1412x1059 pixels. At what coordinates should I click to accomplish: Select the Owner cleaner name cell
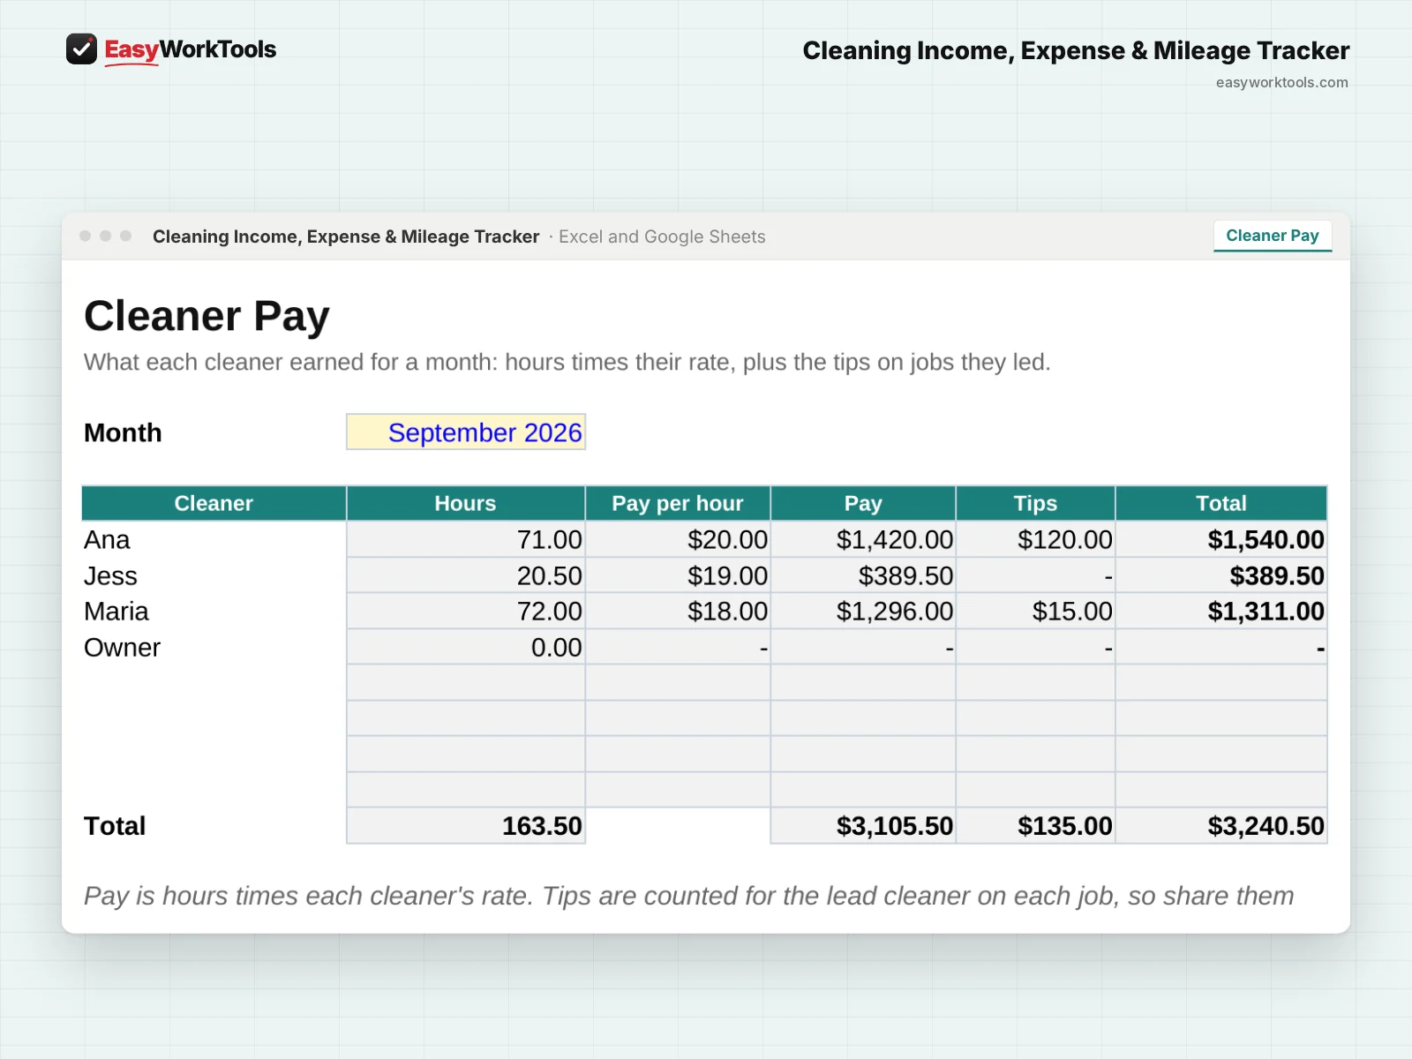(214, 647)
